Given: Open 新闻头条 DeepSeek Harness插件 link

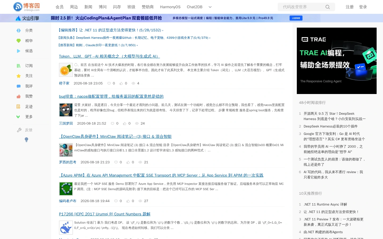Looking at the screenshot, I should click(134, 38).
